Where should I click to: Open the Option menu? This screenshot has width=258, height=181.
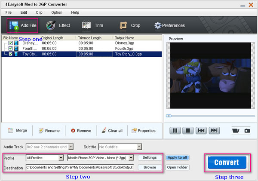coord(57,12)
